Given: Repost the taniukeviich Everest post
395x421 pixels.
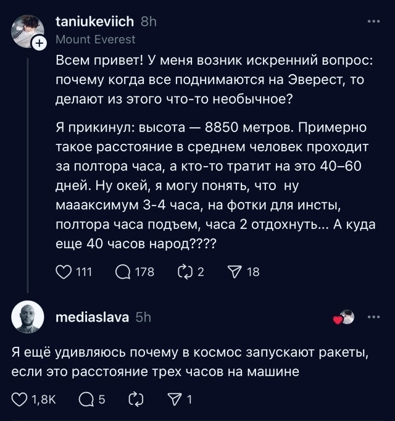Looking at the screenshot, I should tap(185, 272).
